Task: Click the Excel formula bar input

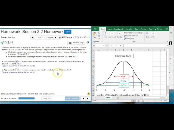Action: [x=145, y=46]
